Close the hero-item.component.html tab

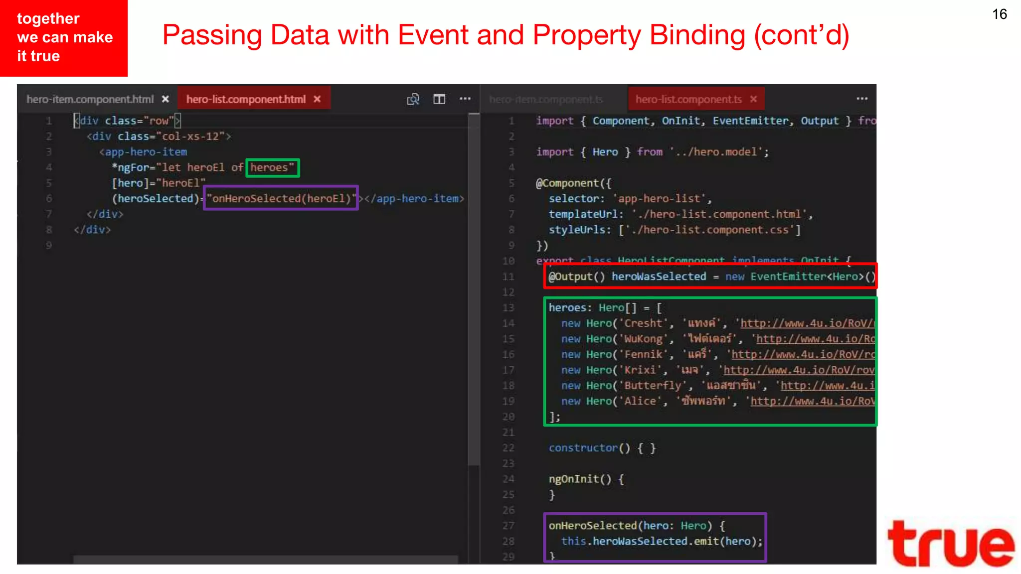166,99
